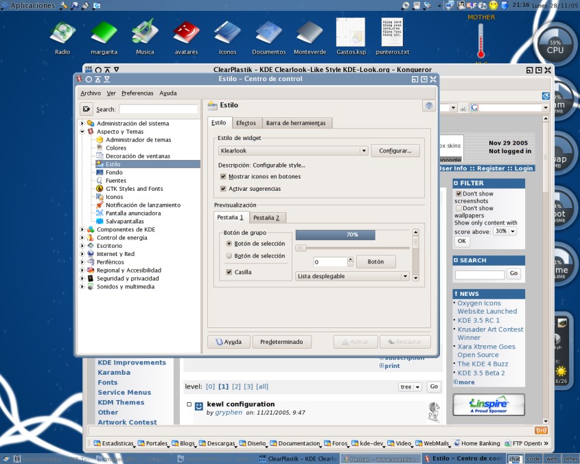Open the Aplicaciones menu in top panel
580x464 pixels.
pyautogui.click(x=28, y=5)
